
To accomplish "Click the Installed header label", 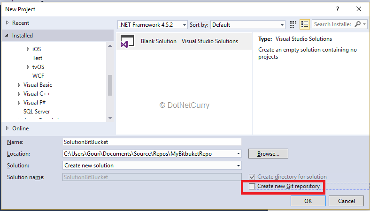I will pyautogui.click(x=23, y=36).
